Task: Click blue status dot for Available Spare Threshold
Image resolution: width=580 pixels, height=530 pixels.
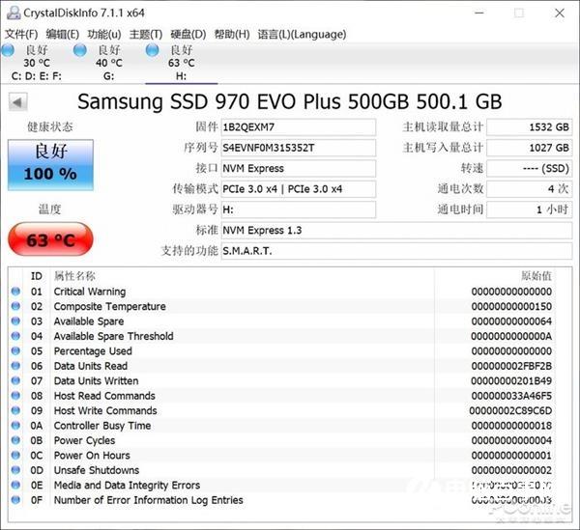Action: coord(15,336)
